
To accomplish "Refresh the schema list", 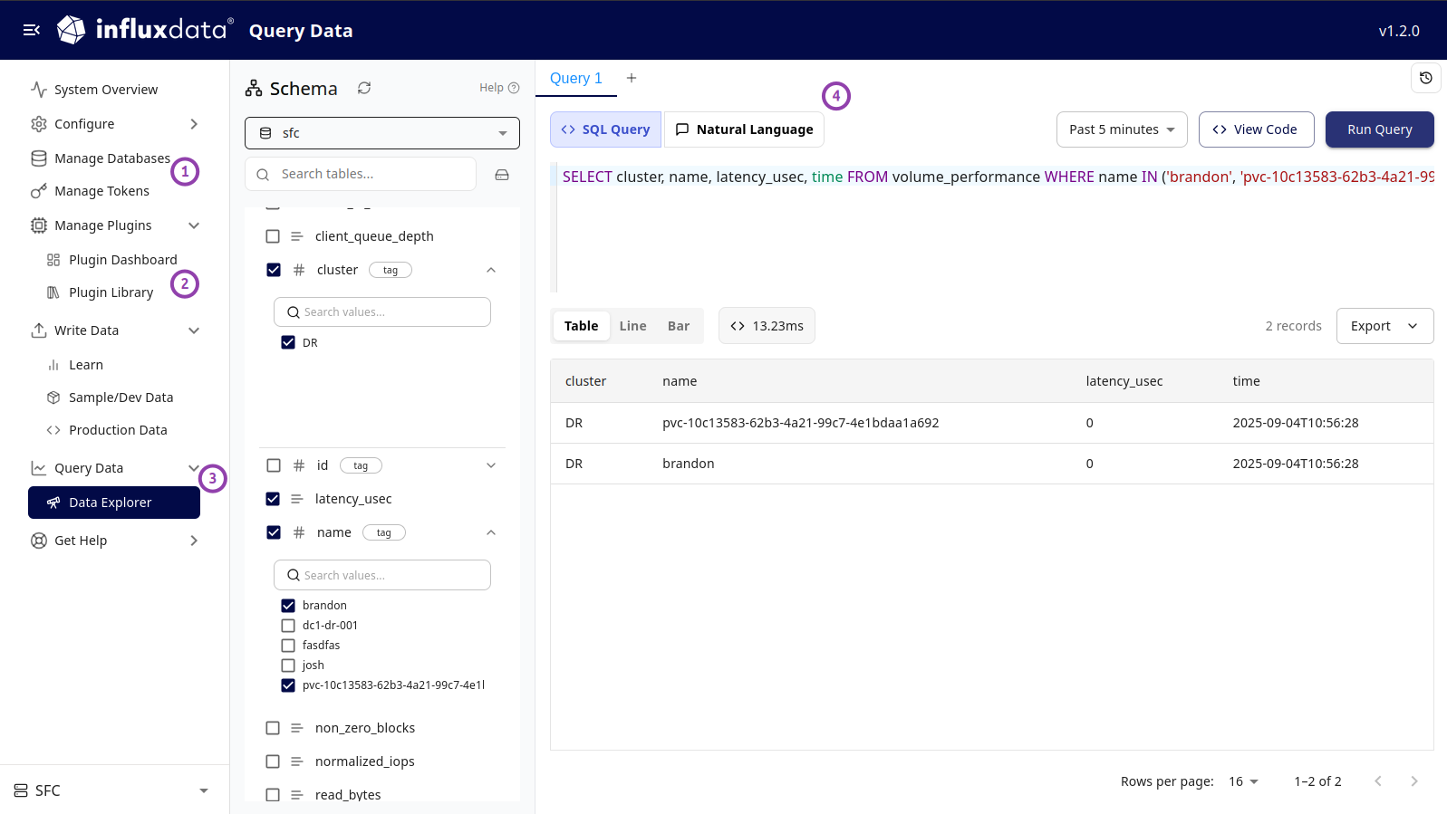I will (364, 88).
